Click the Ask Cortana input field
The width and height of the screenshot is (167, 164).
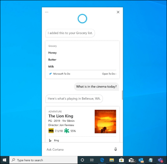[80, 149]
